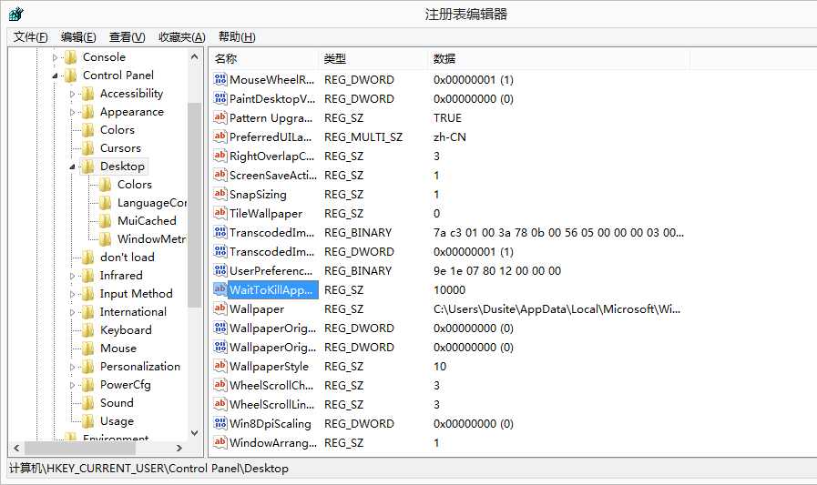This screenshot has height=485, width=817.
Task: Click the Console folder icon in tree
Action: pos(71,57)
